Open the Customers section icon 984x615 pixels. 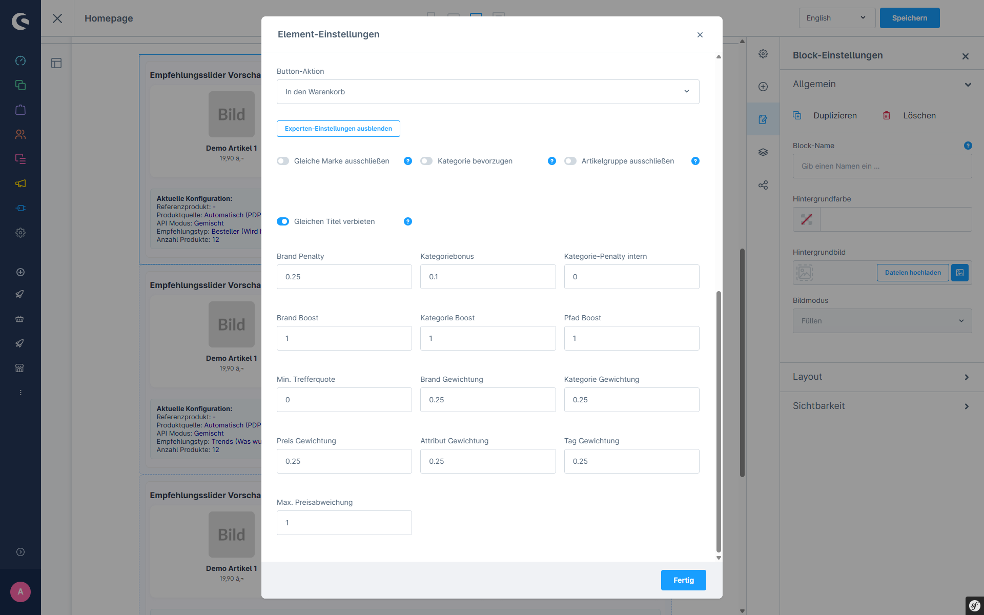20,134
